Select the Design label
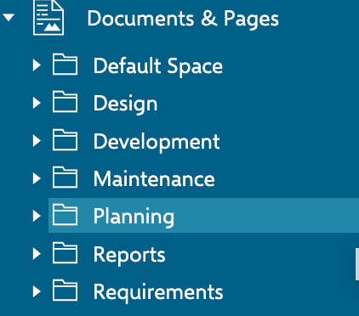The width and height of the screenshot is (359, 316). 125,104
